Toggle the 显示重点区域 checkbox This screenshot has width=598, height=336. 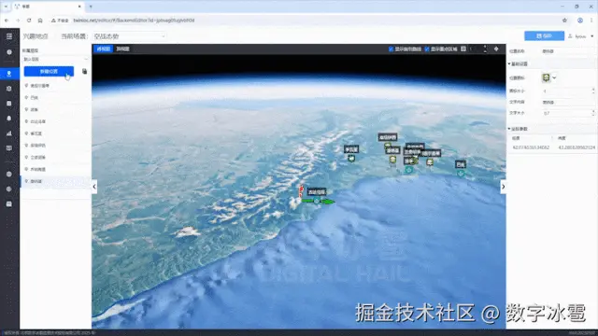[x=427, y=49]
